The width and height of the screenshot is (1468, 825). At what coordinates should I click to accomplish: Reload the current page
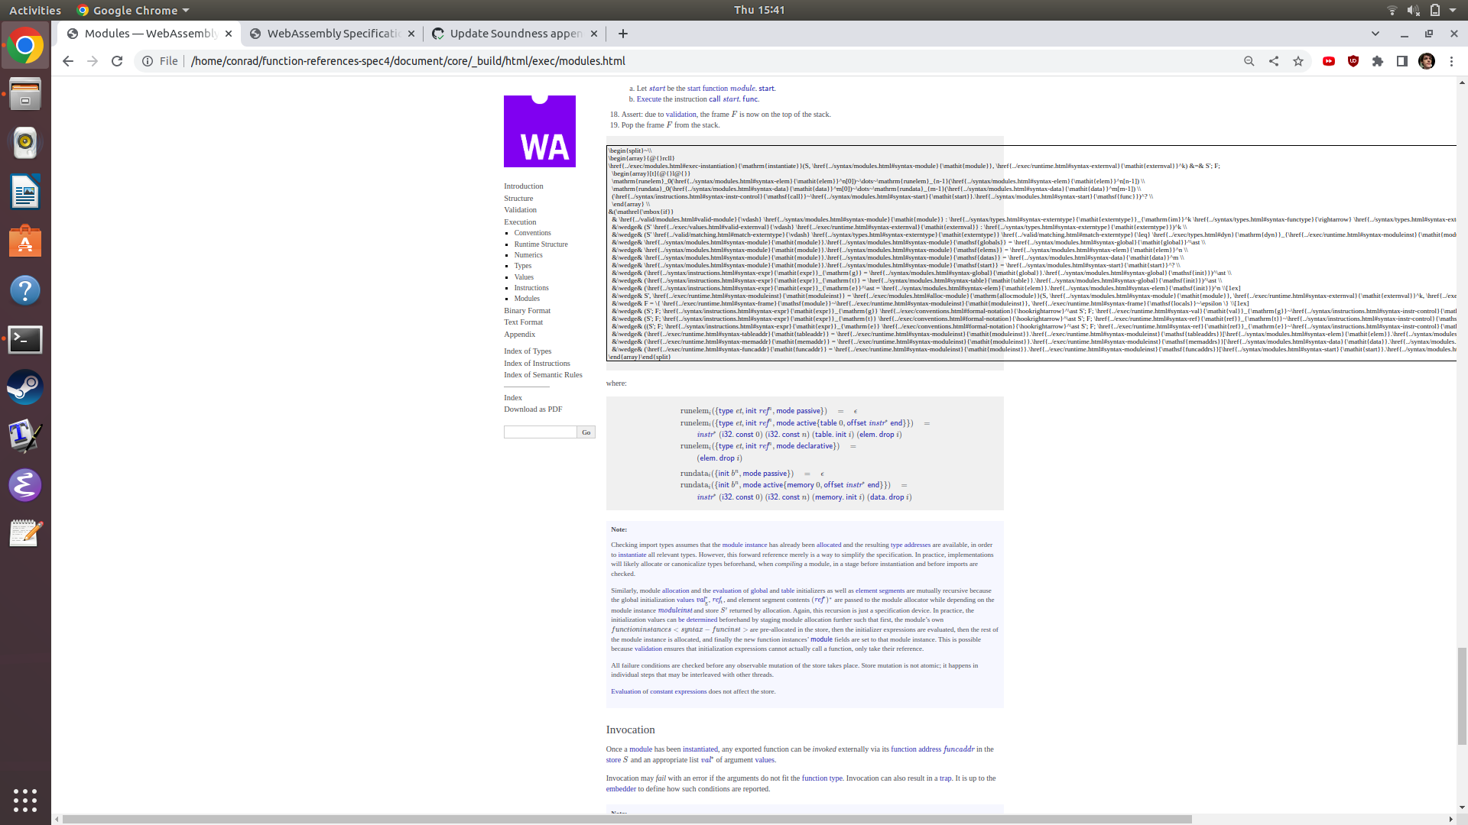(116, 61)
